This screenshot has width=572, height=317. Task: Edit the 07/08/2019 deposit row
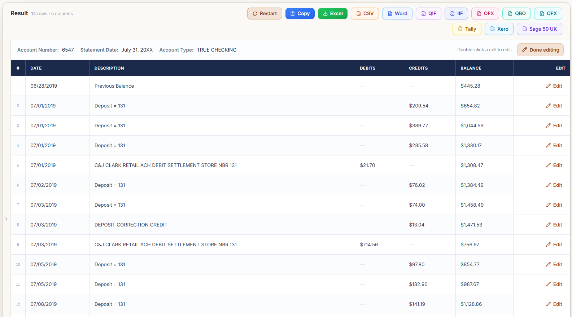coord(554,304)
